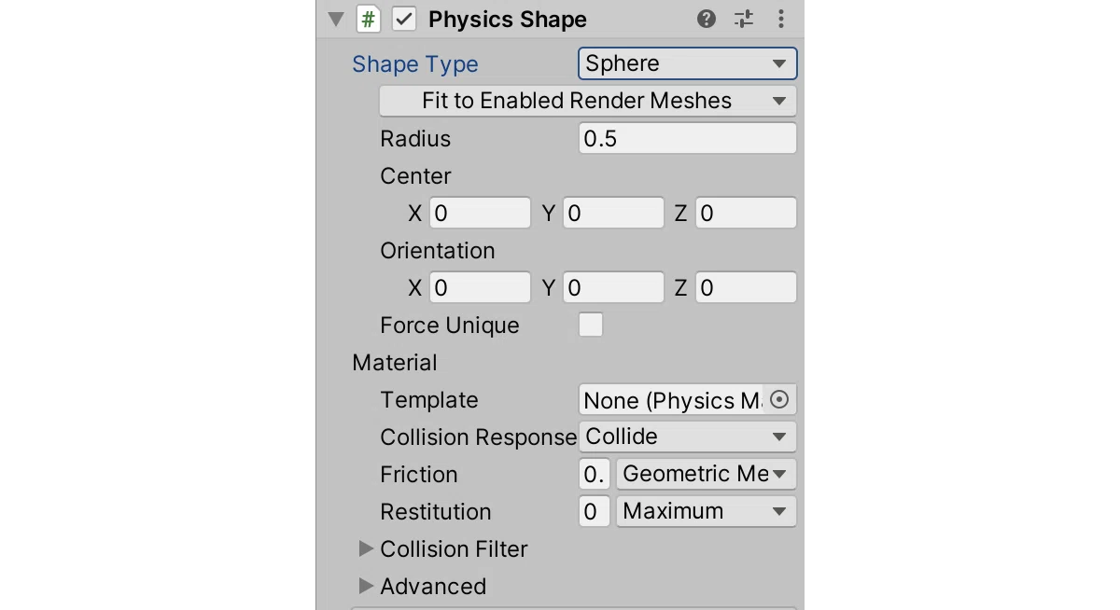The width and height of the screenshot is (1120, 610).
Task: Click the Radius value field
Action: click(x=688, y=138)
